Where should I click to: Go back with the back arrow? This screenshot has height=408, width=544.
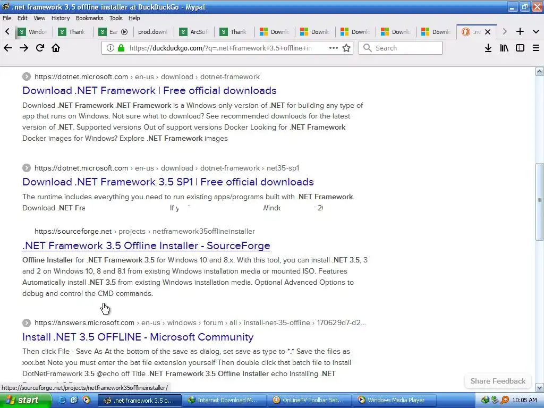[7, 48]
